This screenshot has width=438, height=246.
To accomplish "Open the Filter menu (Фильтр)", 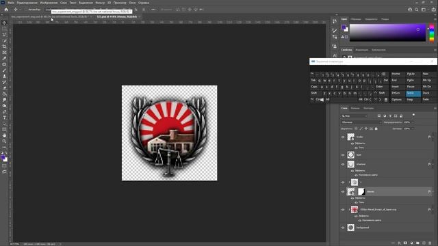I will pos(100,3).
